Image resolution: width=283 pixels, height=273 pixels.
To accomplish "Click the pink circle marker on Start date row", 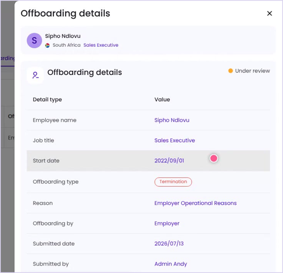I will tap(214, 158).
